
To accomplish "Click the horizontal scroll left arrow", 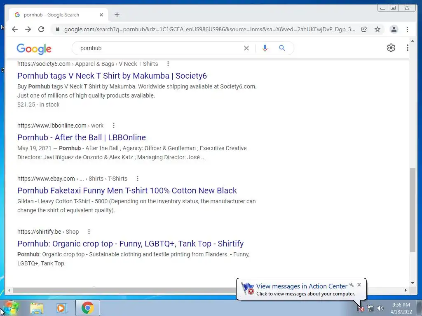I will pos(9,290).
